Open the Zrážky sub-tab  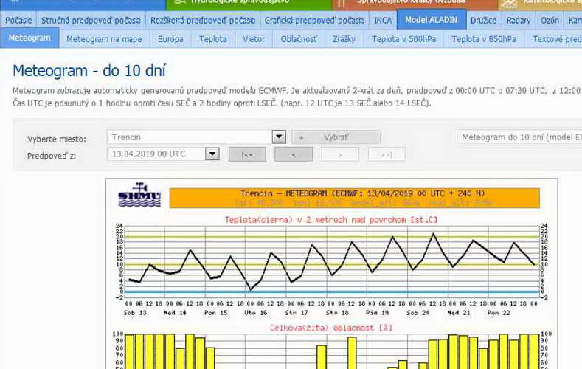point(344,38)
